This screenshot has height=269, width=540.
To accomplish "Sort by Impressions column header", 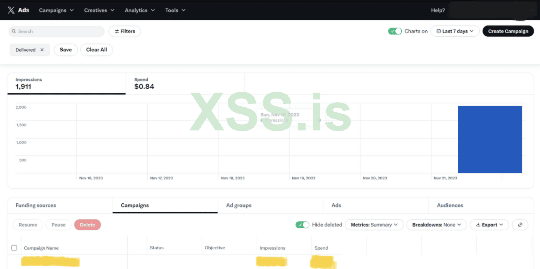I will (272, 248).
